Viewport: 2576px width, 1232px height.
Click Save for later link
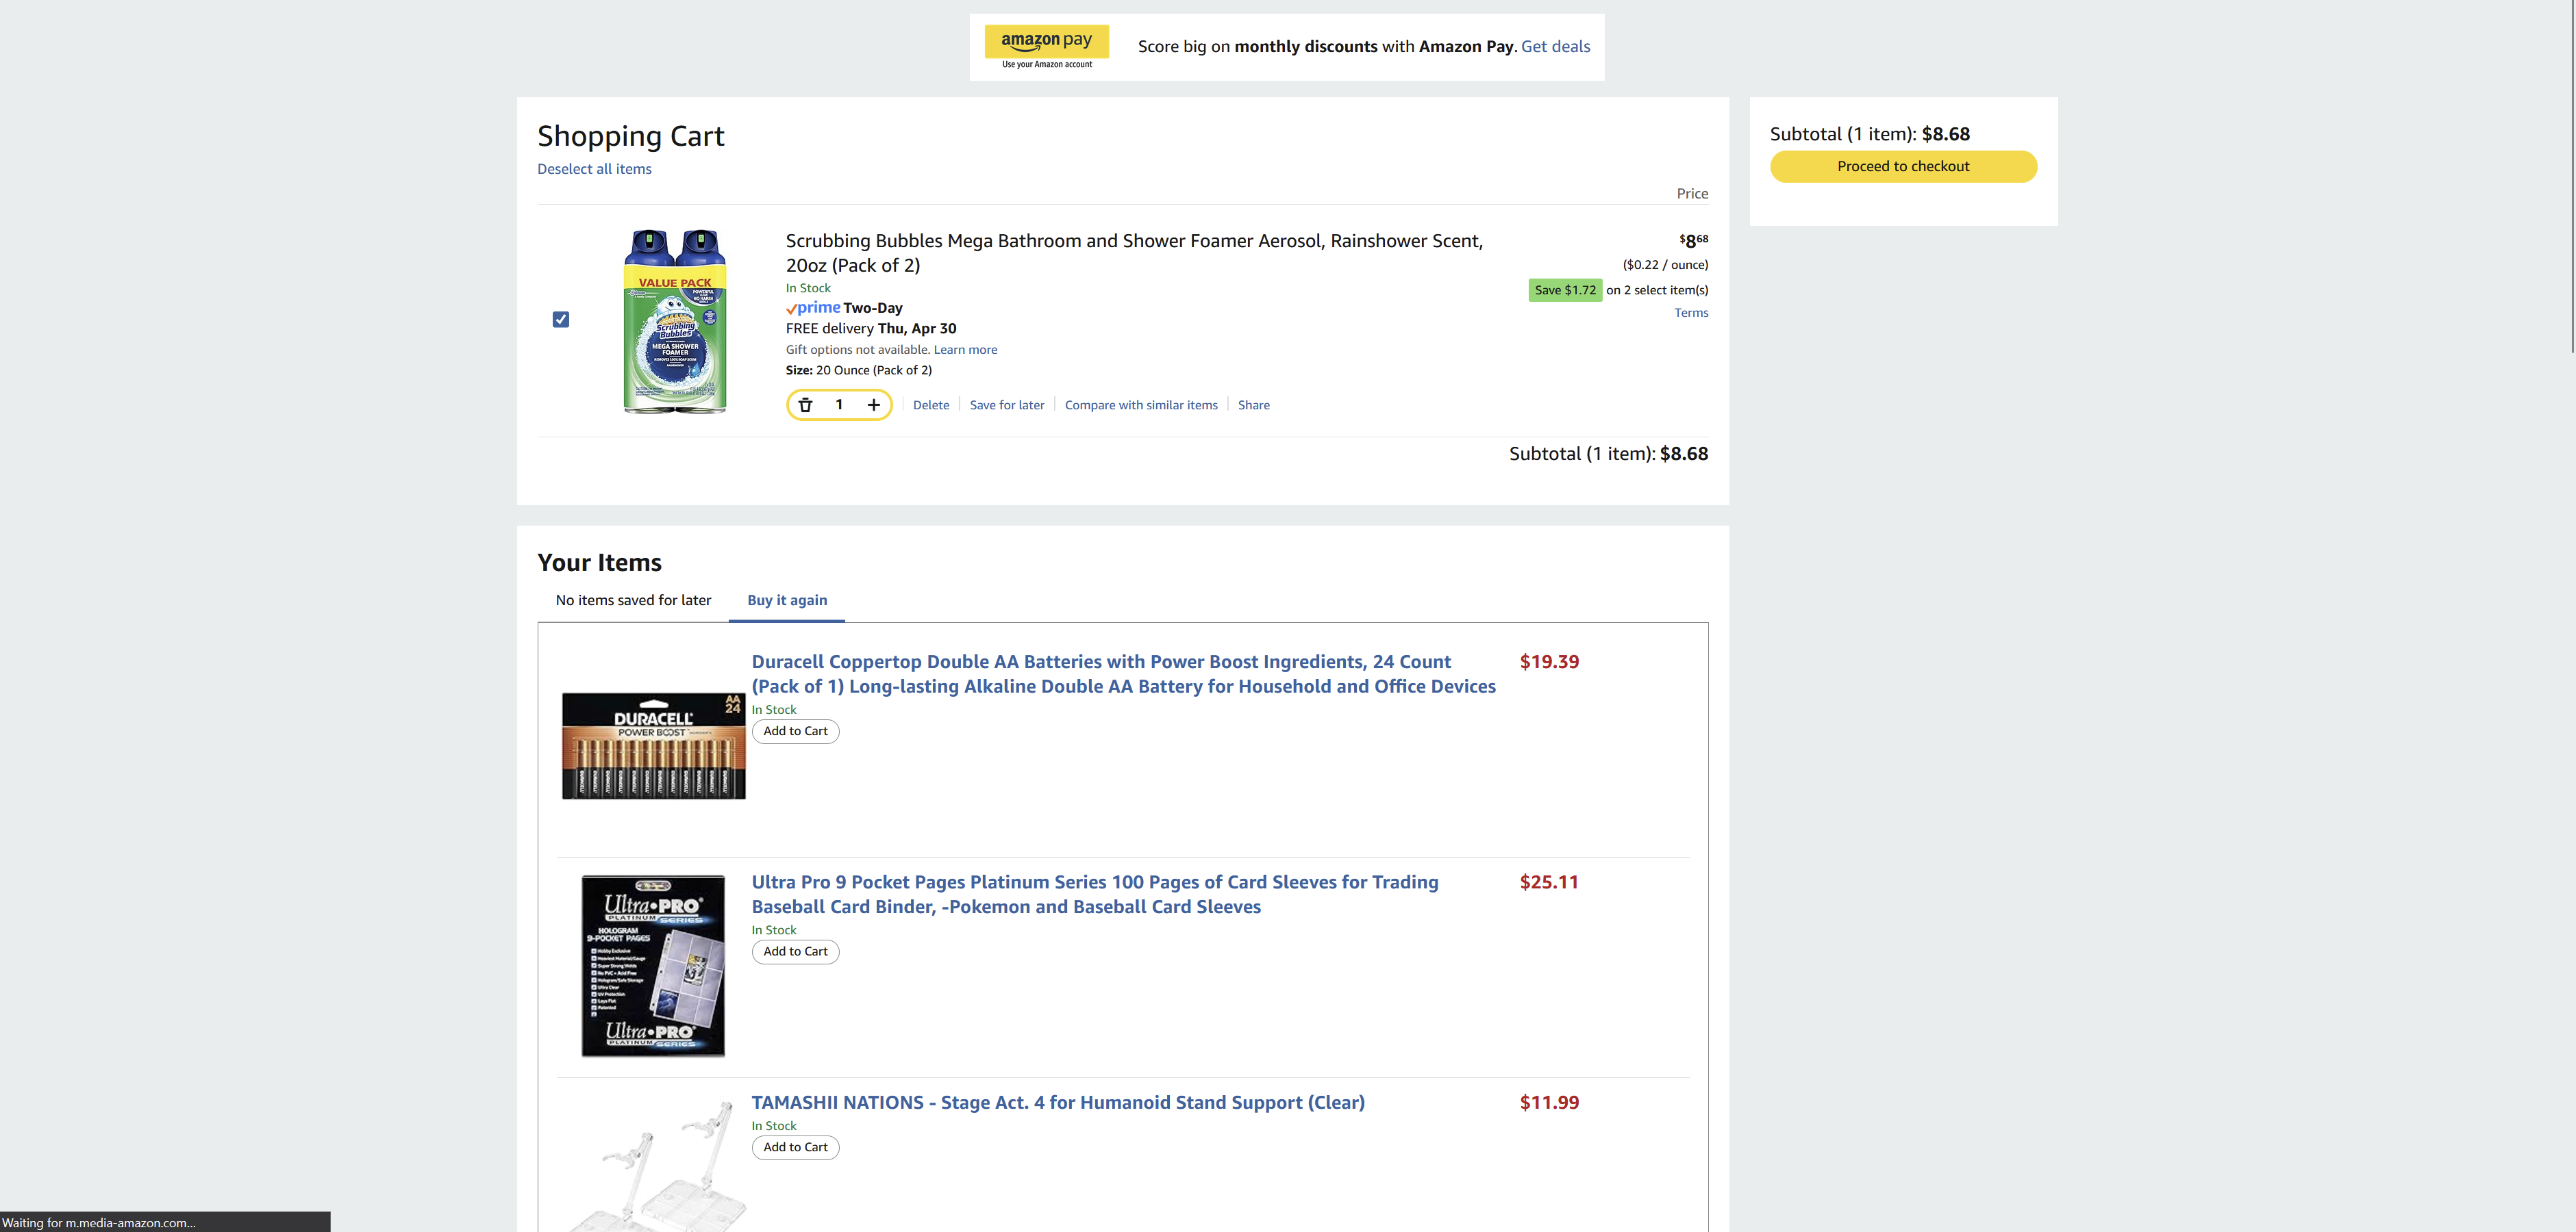[1007, 405]
